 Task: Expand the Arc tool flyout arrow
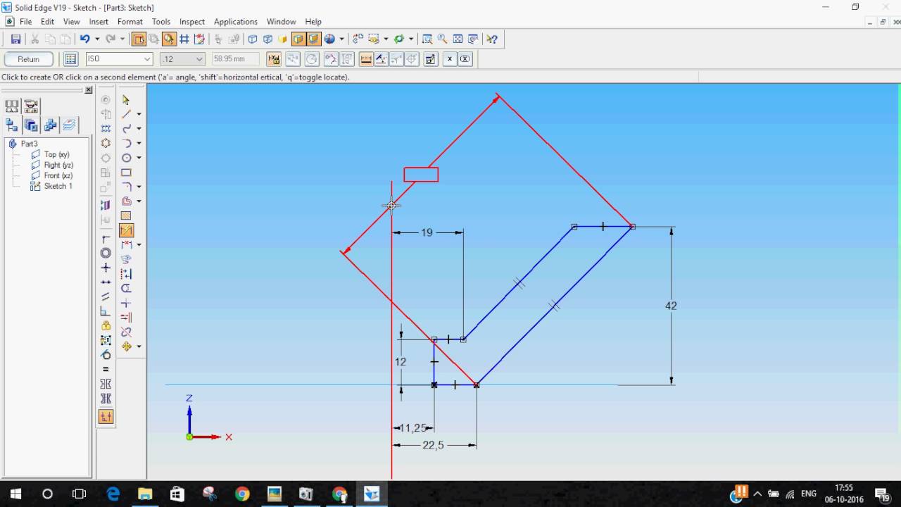(139, 144)
